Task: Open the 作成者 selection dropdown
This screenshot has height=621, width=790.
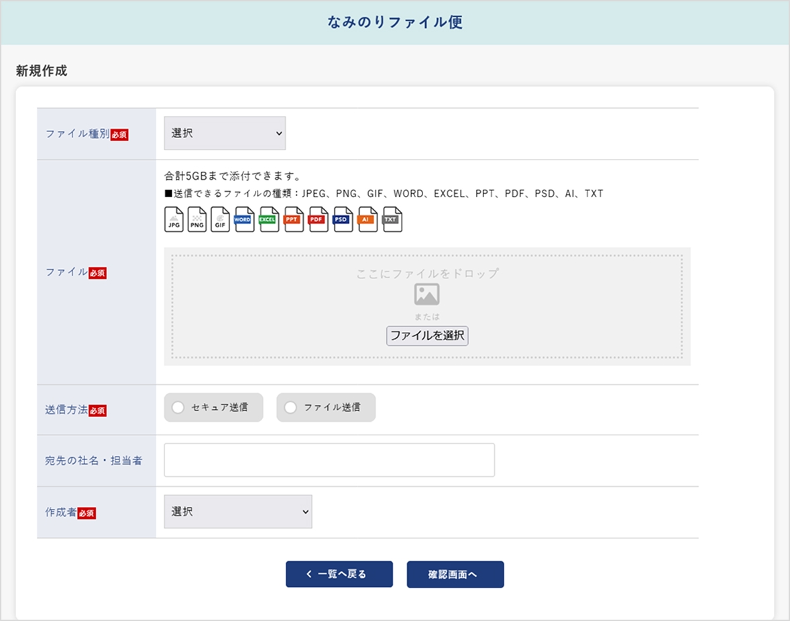Action: tap(237, 511)
